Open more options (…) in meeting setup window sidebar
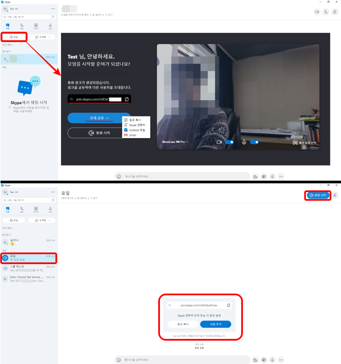Screen dimensions: 341x364 53,9
